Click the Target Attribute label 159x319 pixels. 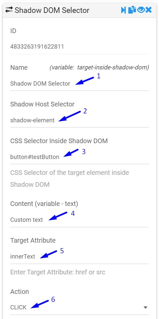click(33, 240)
